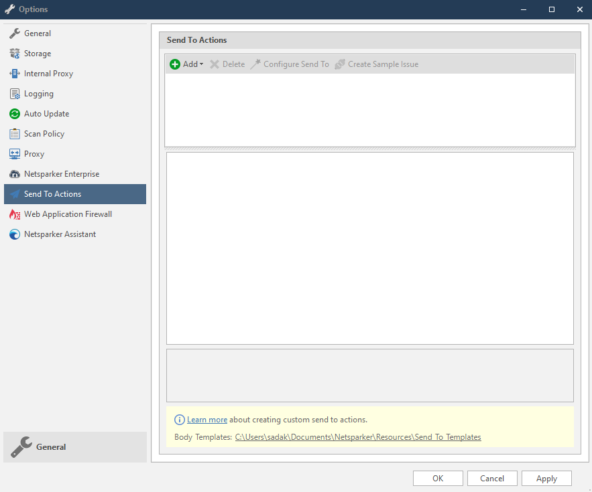
Task: Click the Apply button
Action: [x=546, y=478]
